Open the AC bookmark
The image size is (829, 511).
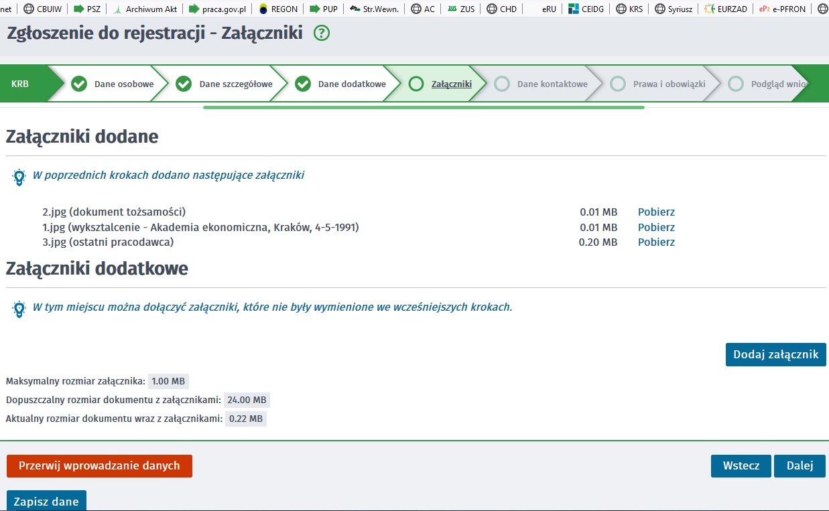point(423,9)
